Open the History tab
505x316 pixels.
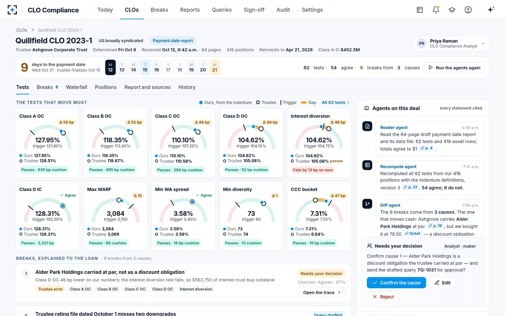point(187,87)
